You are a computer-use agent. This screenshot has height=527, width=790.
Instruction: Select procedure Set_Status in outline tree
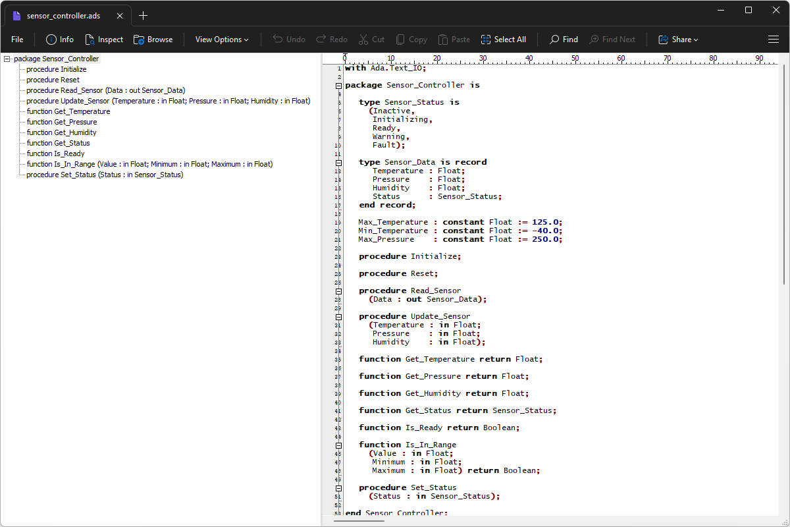coord(105,175)
